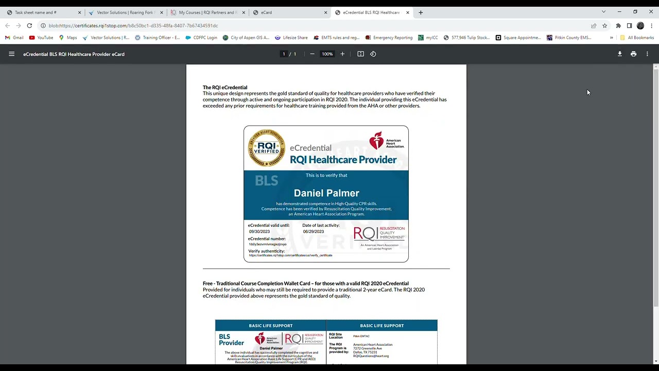This screenshot has width=659, height=371.
Task: Expand the hidden bookmarks overflow chevron
Action: click(611, 38)
